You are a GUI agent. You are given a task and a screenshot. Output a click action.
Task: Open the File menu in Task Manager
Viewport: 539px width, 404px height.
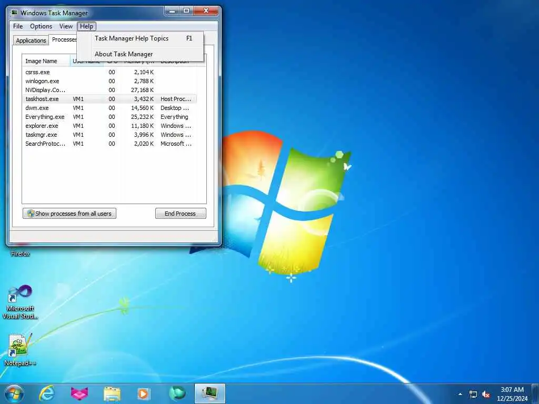[x=18, y=26]
